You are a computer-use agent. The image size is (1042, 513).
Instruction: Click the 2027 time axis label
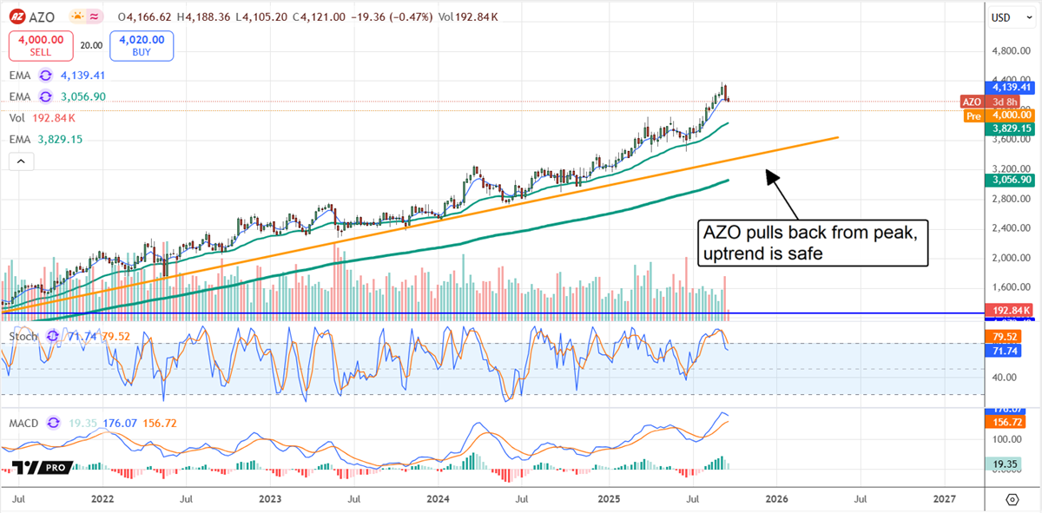[944, 500]
